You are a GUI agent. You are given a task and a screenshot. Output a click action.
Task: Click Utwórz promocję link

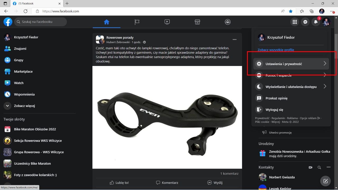point(280,132)
